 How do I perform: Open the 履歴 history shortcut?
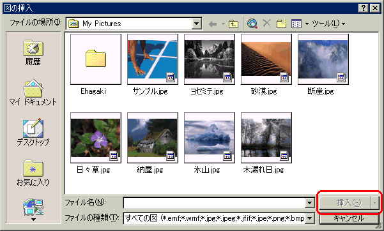(33, 52)
